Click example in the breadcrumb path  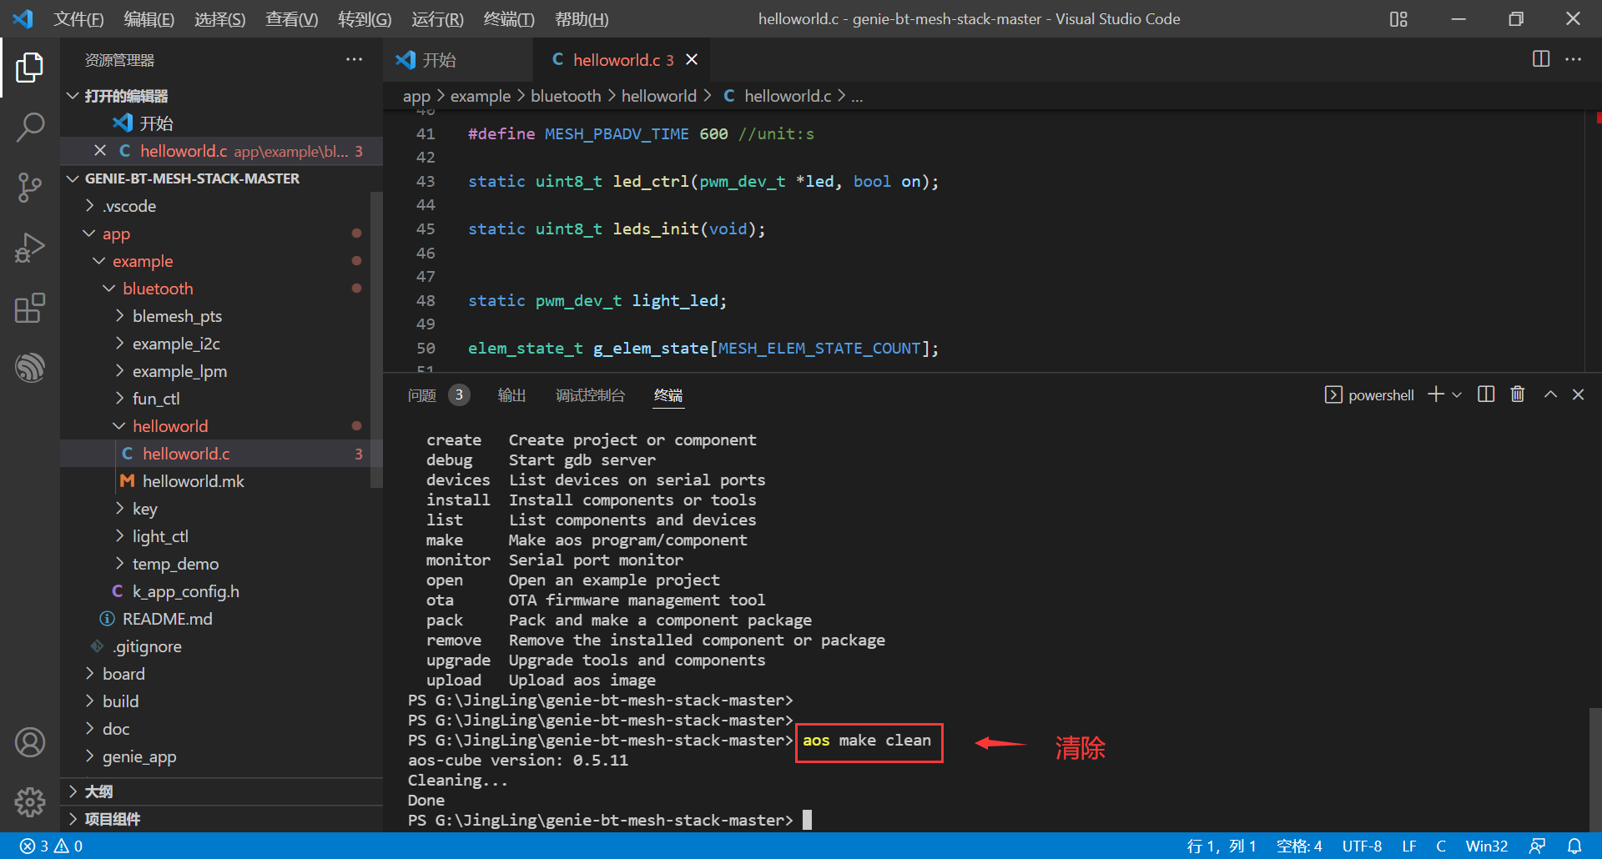tap(481, 96)
